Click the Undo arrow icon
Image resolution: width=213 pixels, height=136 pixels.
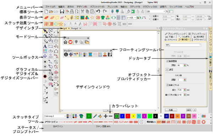click(98, 12)
